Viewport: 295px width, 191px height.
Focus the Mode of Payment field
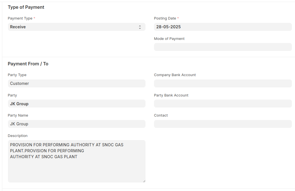point(223,47)
